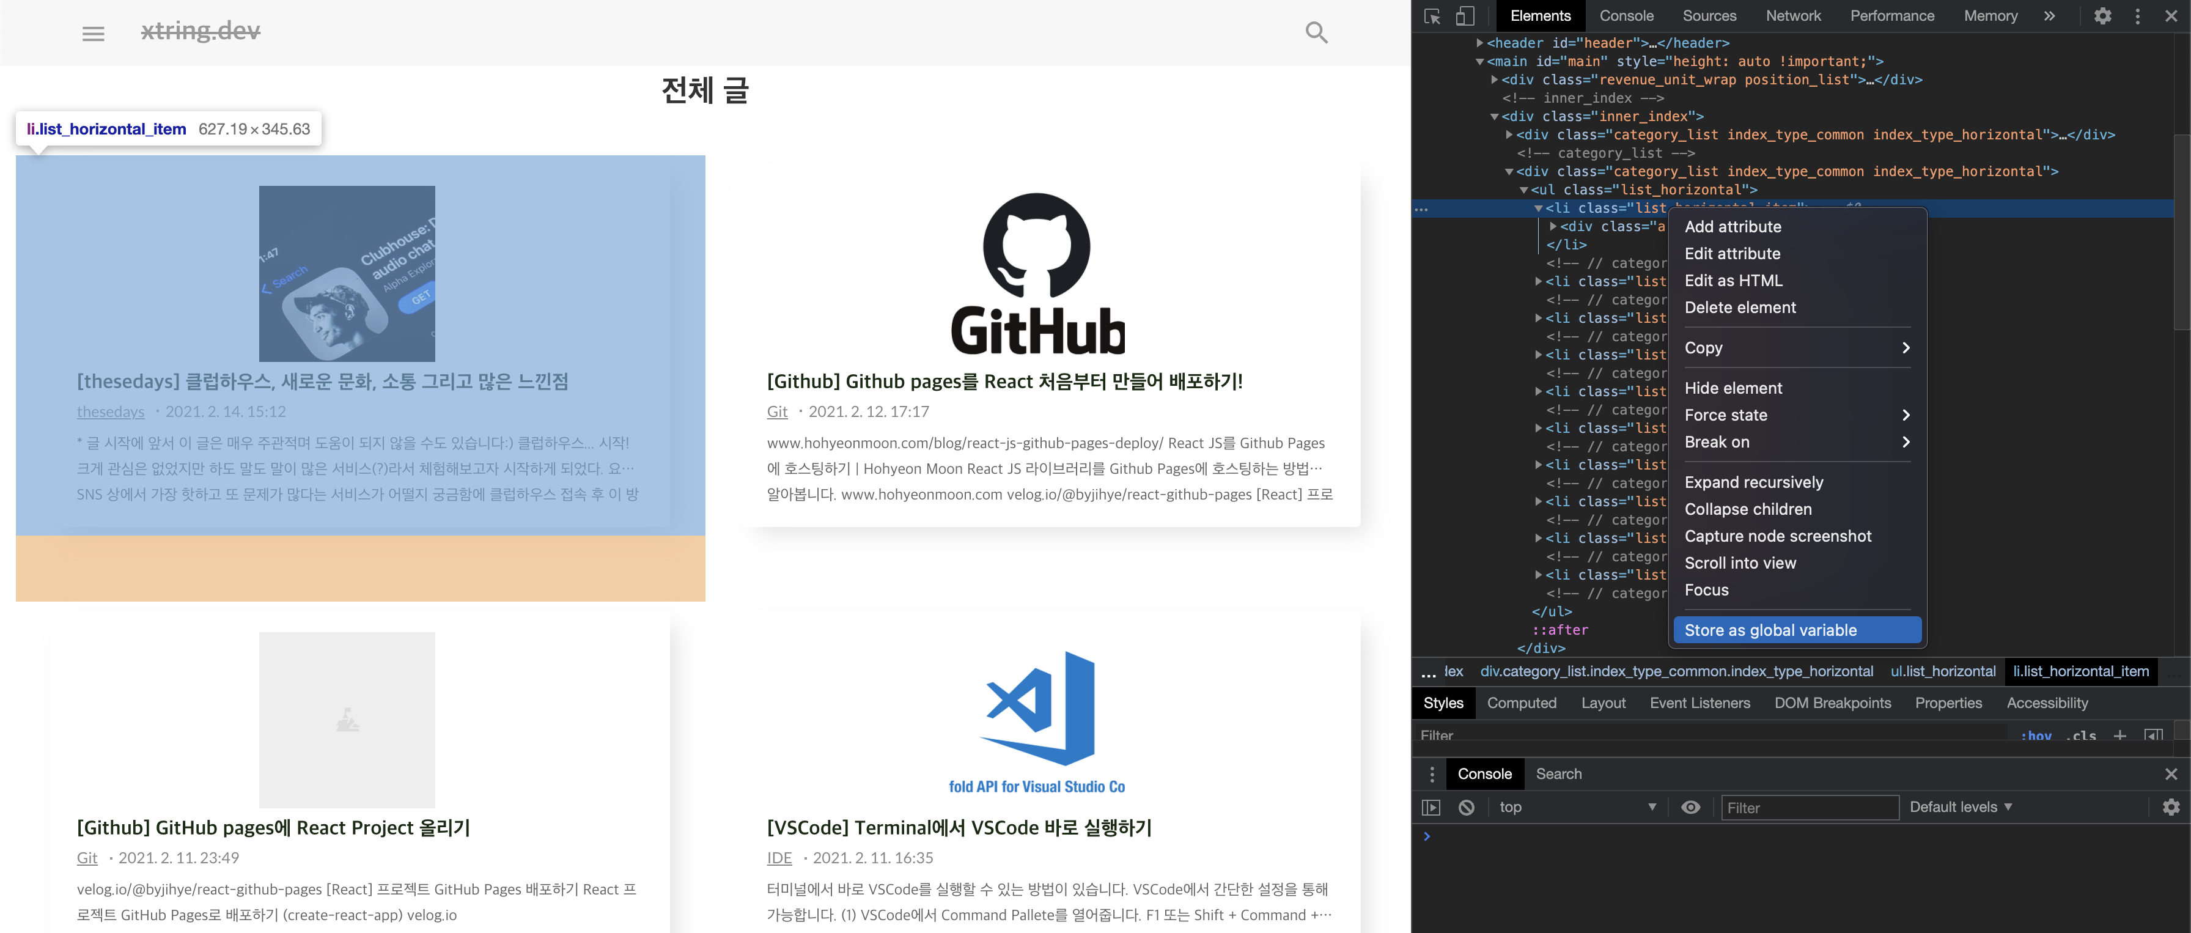Expand the header element node
Screen dimensions: 2191x933
[1480, 43]
